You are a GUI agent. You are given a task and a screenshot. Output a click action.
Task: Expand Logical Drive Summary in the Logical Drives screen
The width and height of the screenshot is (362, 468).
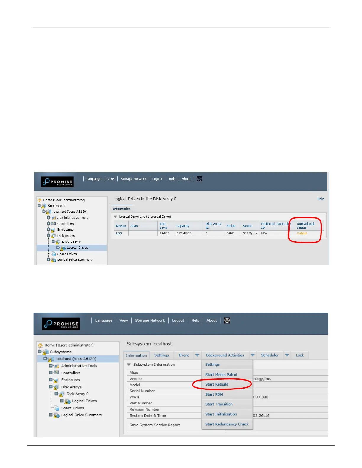coord(49,259)
